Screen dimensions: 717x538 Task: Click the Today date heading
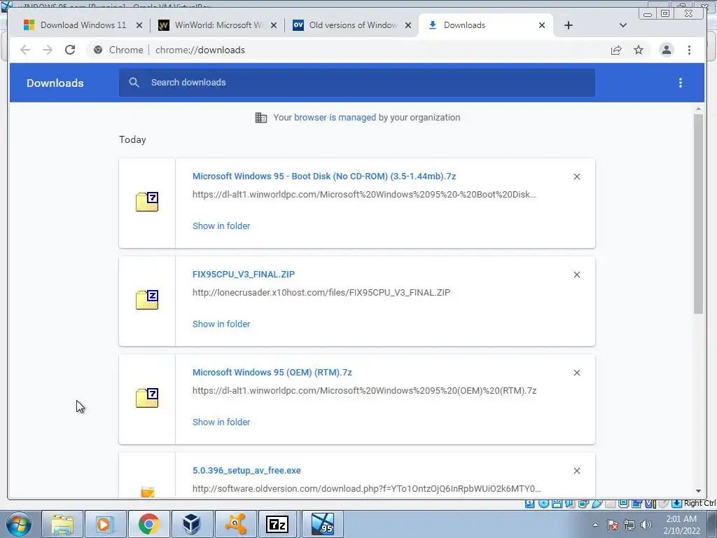point(132,139)
